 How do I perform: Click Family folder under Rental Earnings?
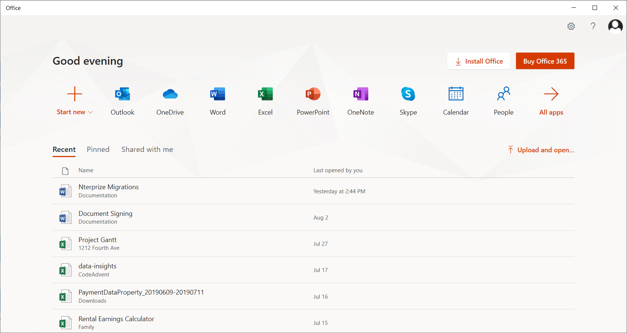click(x=86, y=327)
